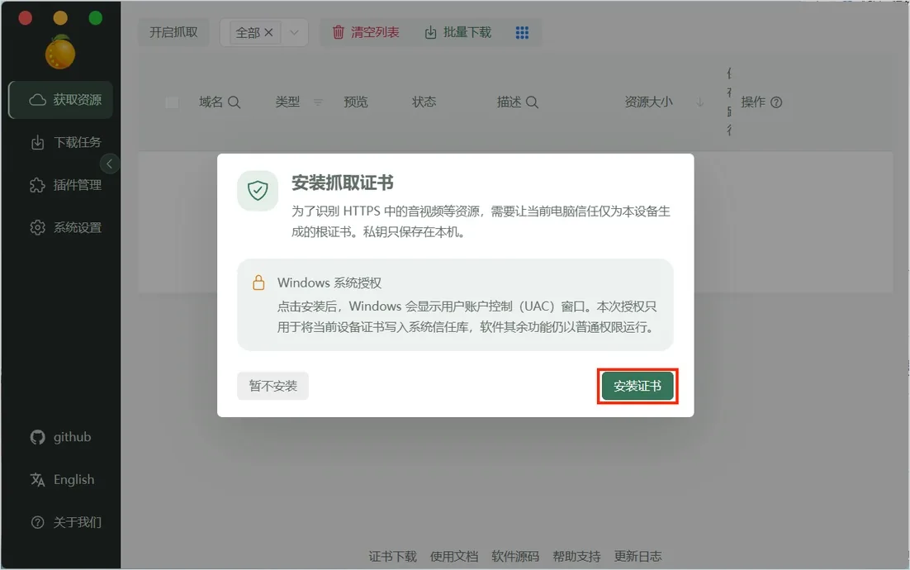This screenshot has width=910, height=570.
Task: Click the translate icon beside English
Action: [37, 479]
